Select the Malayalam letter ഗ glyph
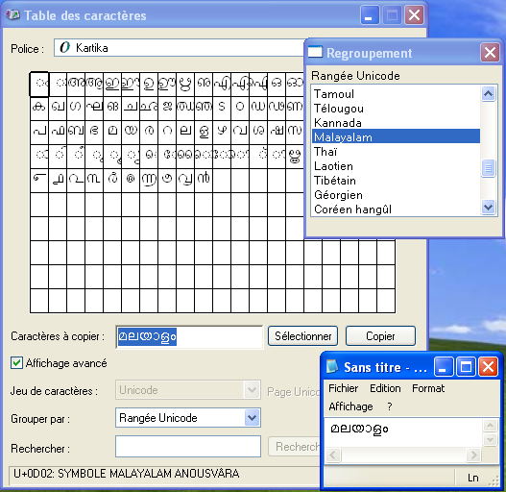The height and width of the screenshot is (492, 506). coord(76,109)
